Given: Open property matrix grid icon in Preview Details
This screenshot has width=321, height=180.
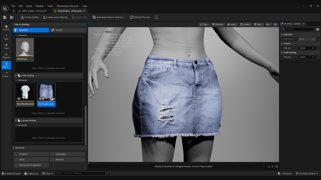Looking at the screenshot, I should (317, 29).
